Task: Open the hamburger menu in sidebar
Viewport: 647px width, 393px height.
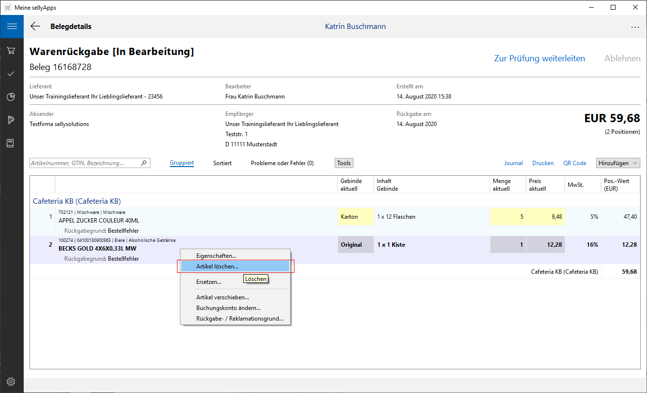Action: pos(12,27)
